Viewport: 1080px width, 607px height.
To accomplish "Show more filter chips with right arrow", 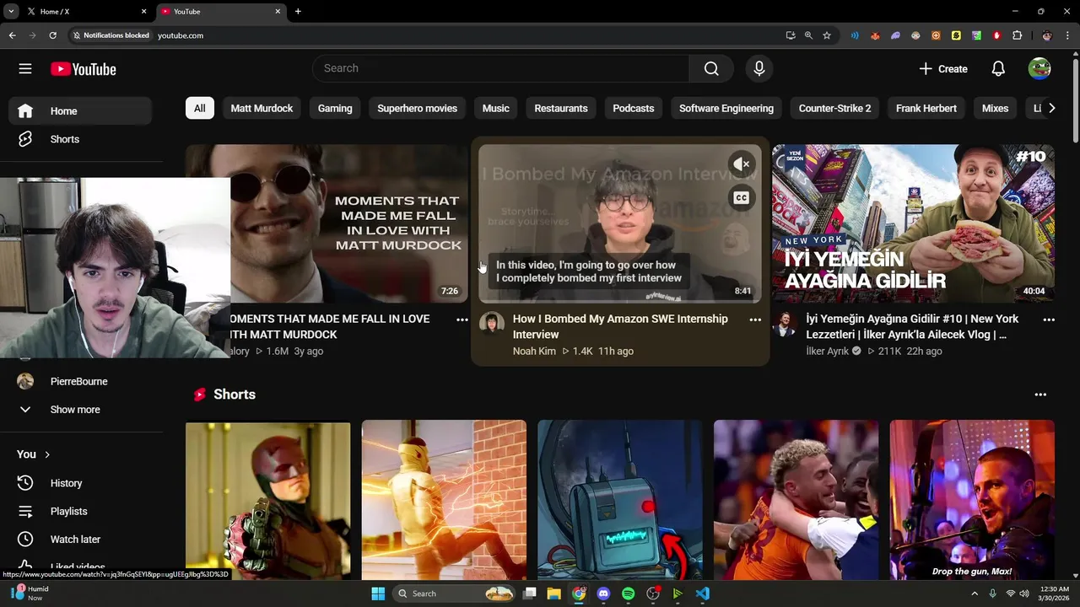I will click(x=1051, y=108).
